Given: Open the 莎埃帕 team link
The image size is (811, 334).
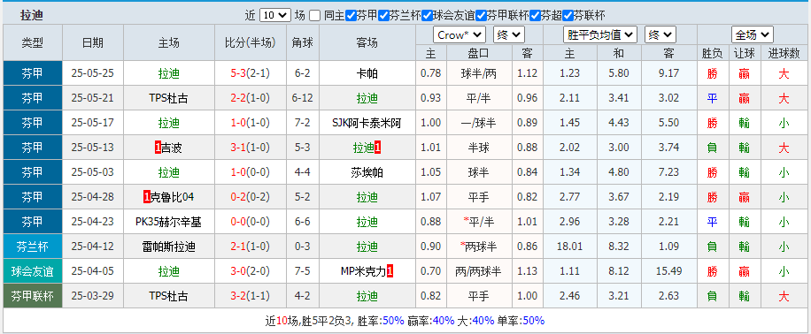Looking at the screenshot, I should click(367, 172).
